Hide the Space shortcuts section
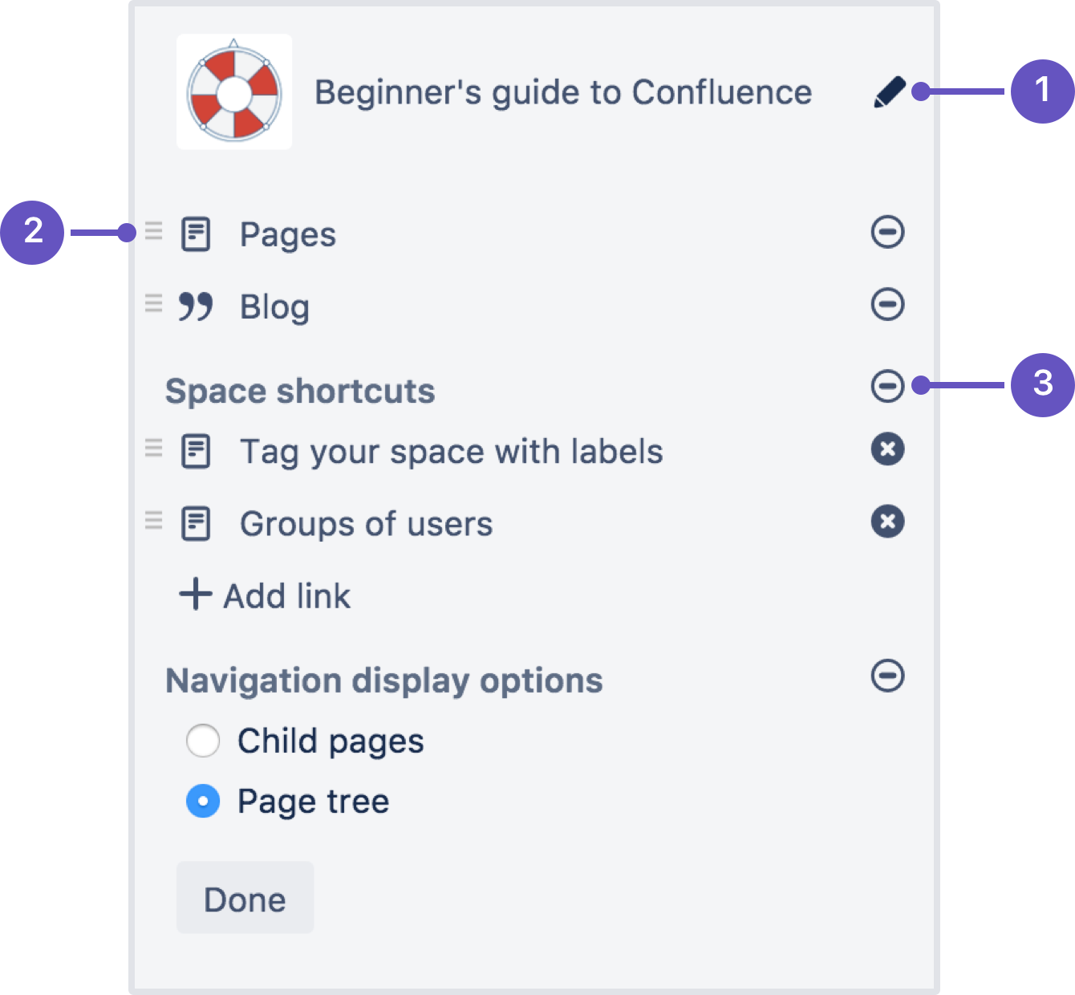This screenshot has width=1075, height=995. click(887, 386)
